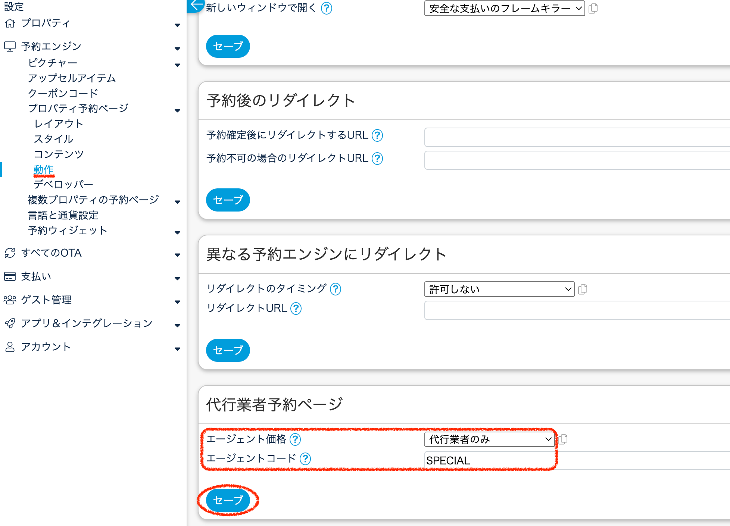Open the 許可しない redirect timing dropdown
This screenshot has width=730, height=526.
(499, 289)
